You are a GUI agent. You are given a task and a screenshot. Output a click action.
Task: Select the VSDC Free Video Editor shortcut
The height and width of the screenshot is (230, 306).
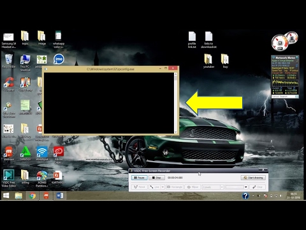click(x=9, y=178)
